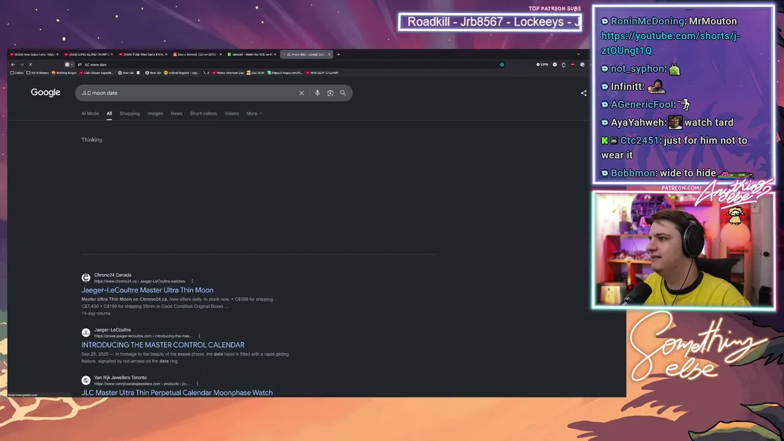Open the X bookmark
The image size is (784, 441).
click(206, 73)
